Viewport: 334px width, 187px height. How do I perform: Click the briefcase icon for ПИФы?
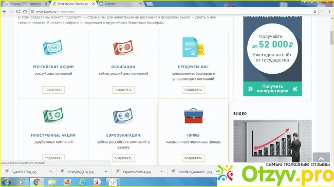[x=193, y=116]
